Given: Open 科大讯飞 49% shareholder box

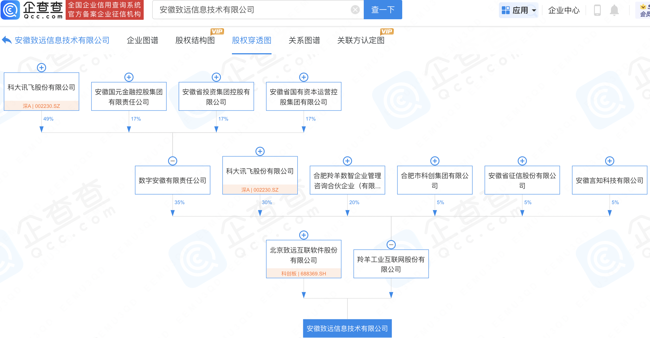Looking at the screenshot, I should click(42, 91).
